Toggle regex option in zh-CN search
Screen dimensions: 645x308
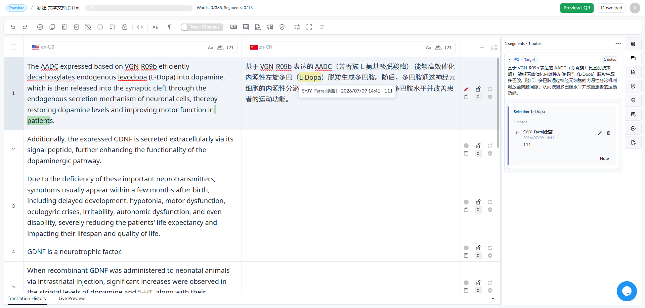pos(448,48)
